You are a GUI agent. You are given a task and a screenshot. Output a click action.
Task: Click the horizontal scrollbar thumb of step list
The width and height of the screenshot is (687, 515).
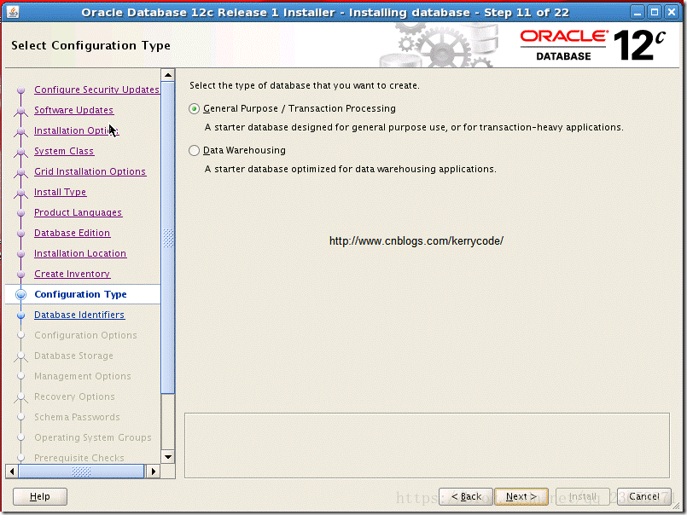[81, 472]
